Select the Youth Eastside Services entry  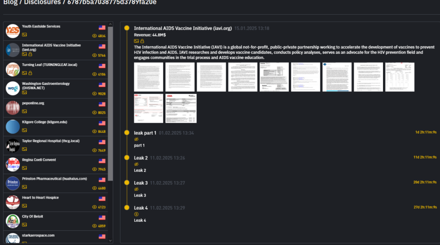pos(55,31)
